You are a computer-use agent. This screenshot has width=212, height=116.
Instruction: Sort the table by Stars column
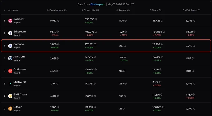[154, 10]
